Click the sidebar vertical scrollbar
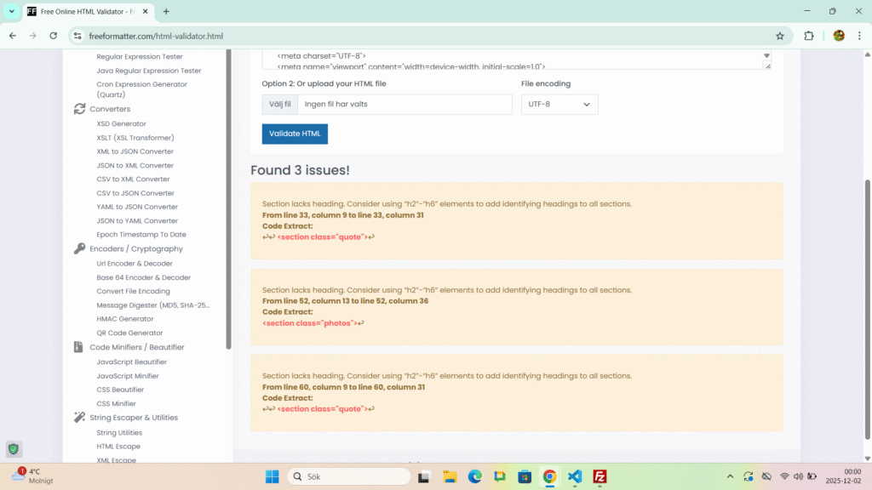 228,196
